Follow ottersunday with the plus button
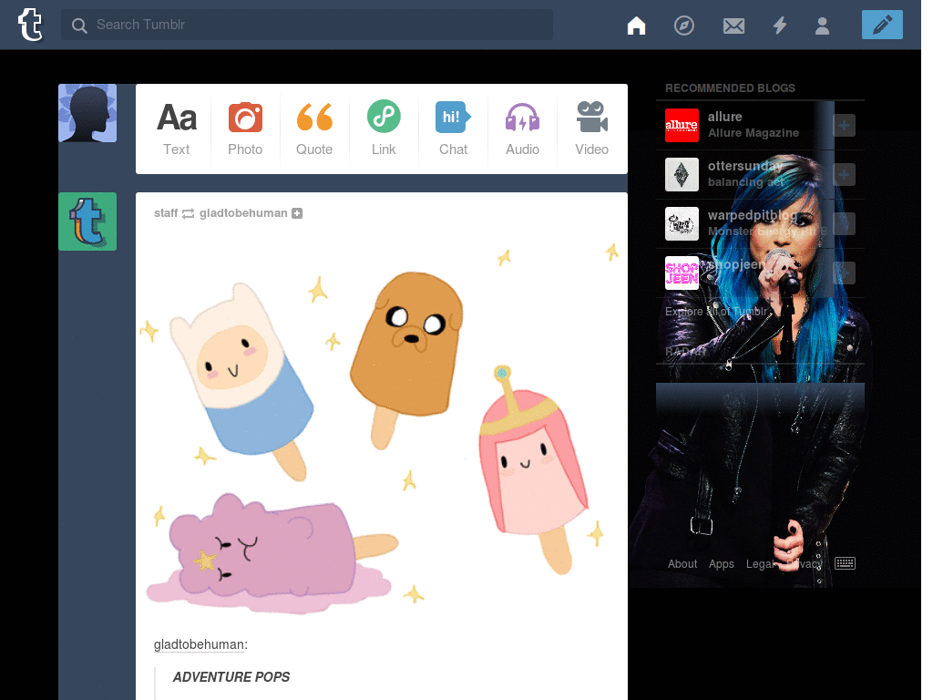Image resolution: width=933 pixels, height=700 pixels. pos(844,174)
